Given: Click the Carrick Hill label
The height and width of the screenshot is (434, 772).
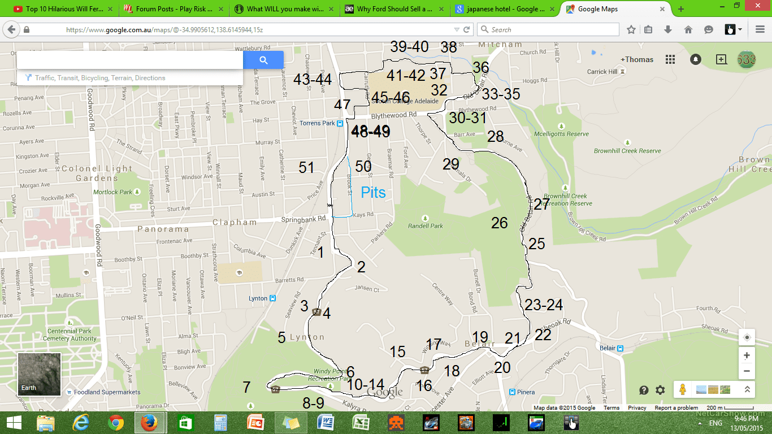Looking at the screenshot, I should click(602, 72).
